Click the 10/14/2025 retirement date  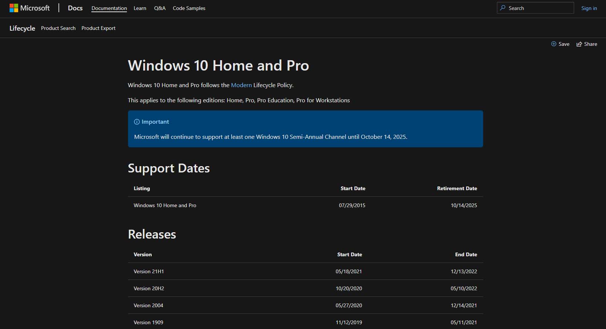464,205
